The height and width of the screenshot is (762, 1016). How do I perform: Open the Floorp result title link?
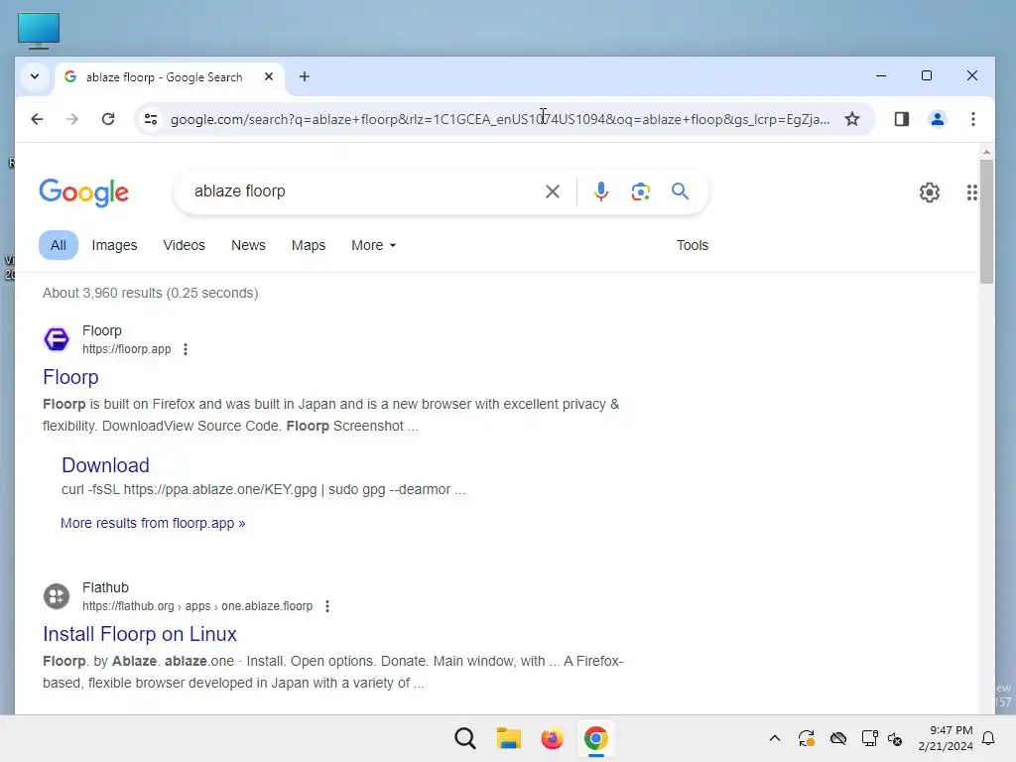(70, 377)
